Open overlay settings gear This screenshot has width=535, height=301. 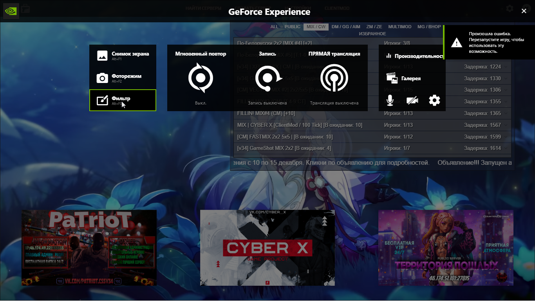pyautogui.click(x=434, y=101)
